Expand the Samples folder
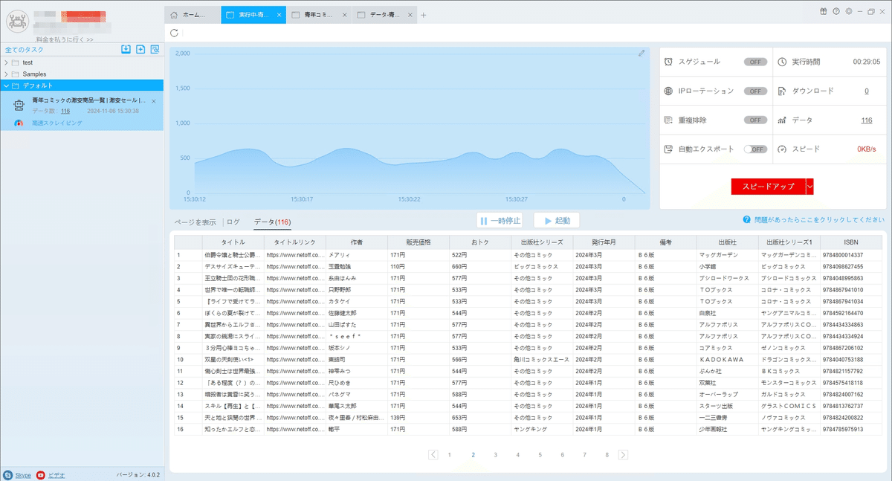This screenshot has width=892, height=481. [6, 74]
